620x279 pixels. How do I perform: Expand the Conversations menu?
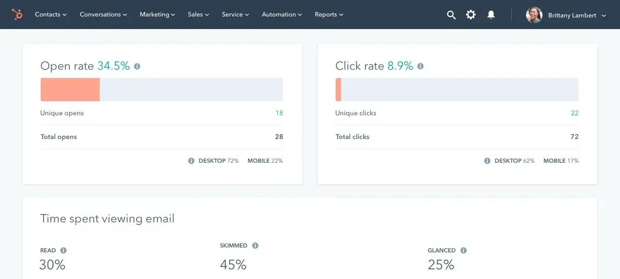pos(103,15)
